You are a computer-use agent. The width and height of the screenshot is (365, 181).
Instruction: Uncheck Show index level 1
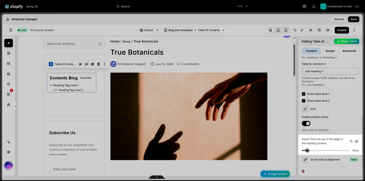(304, 94)
